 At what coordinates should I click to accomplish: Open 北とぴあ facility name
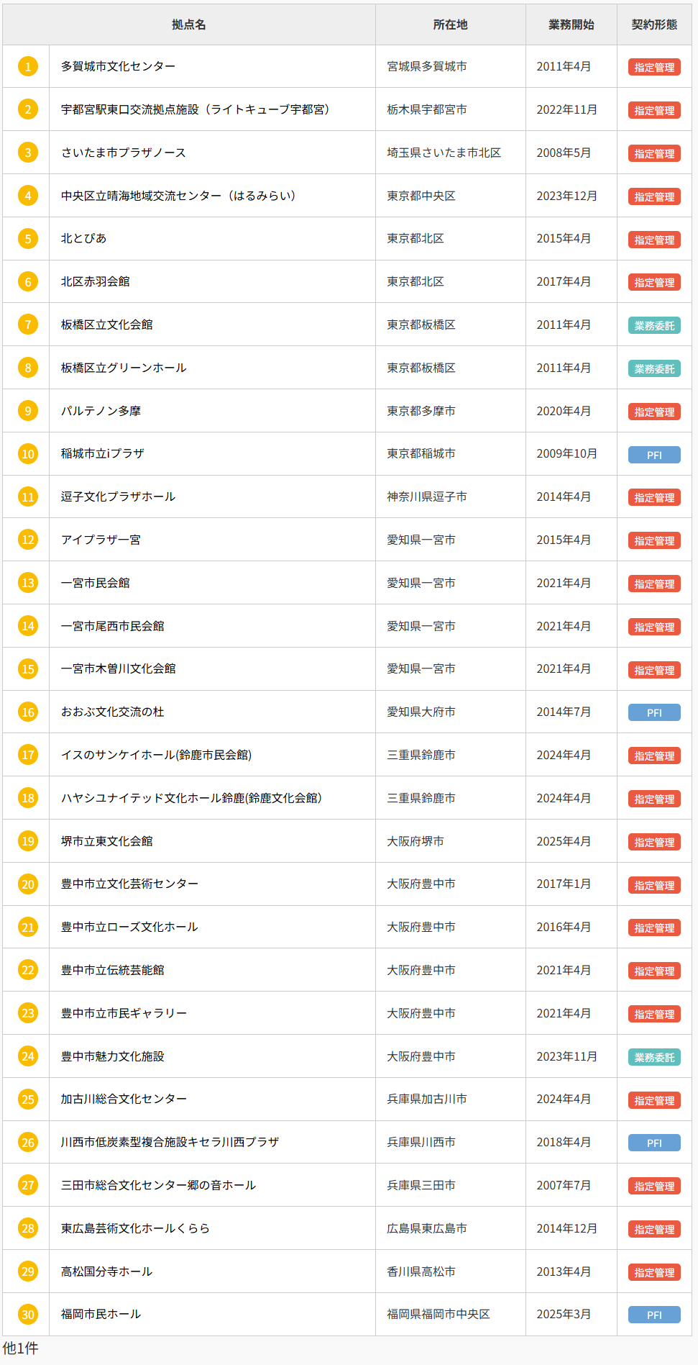83,238
